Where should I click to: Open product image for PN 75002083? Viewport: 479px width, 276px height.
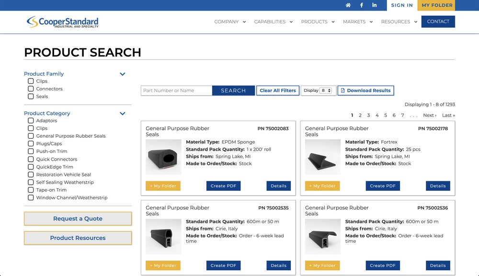(163, 157)
